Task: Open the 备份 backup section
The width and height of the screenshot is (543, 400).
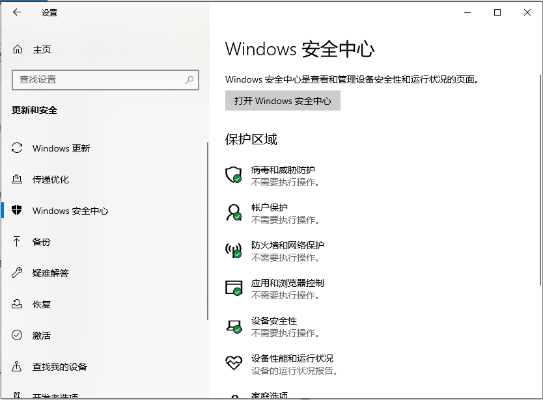Action: click(x=42, y=242)
